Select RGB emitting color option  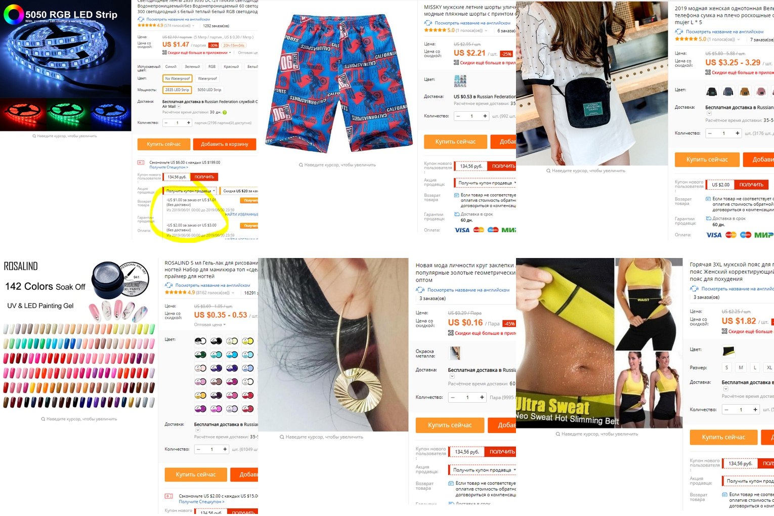pos(212,66)
